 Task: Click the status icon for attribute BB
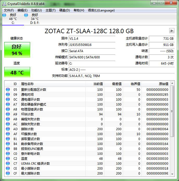click(x=8, y=149)
